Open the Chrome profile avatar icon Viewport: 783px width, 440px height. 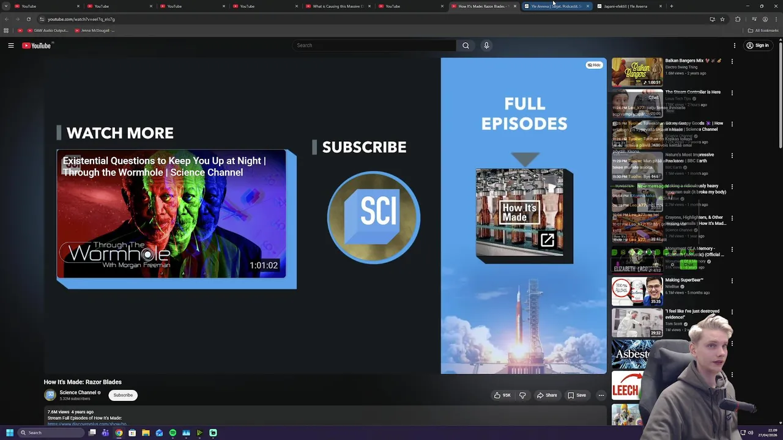point(765,19)
